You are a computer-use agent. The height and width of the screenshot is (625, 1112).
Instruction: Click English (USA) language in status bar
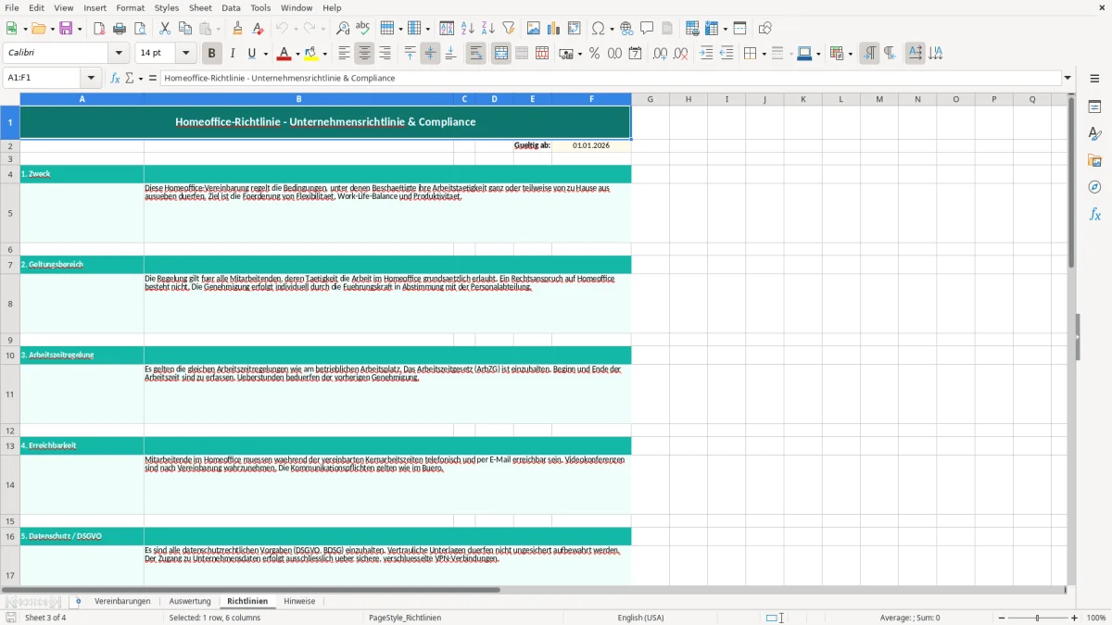pyautogui.click(x=641, y=618)
